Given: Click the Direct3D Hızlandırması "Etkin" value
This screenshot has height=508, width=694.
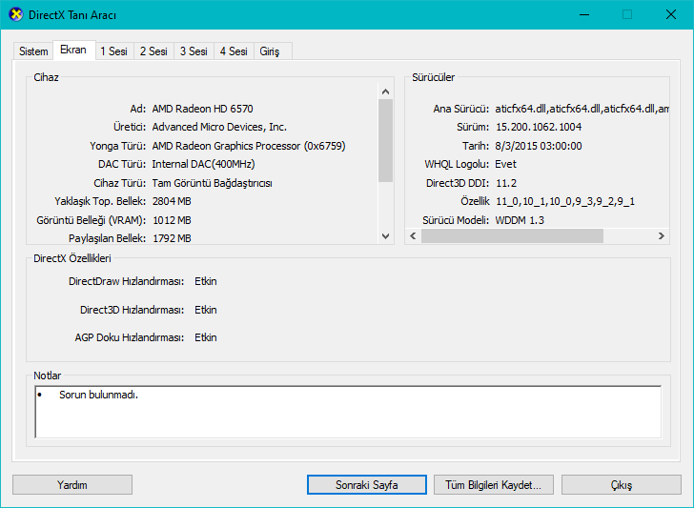Looking at the screenshot, I should point(206,310).
